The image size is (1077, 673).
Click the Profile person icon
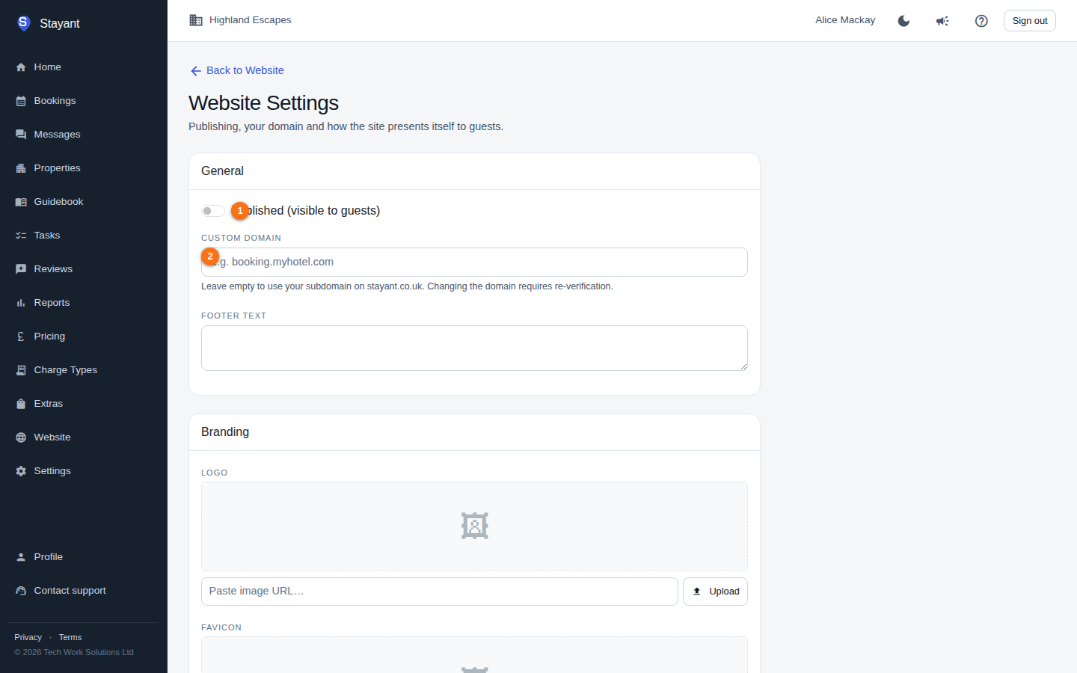click(21, 557)
